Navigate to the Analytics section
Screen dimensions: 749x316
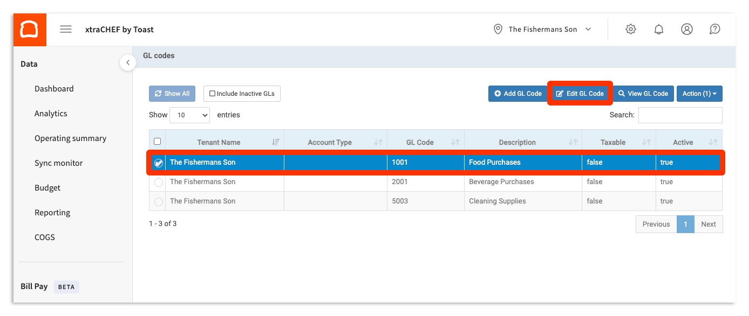pos(51,113)
